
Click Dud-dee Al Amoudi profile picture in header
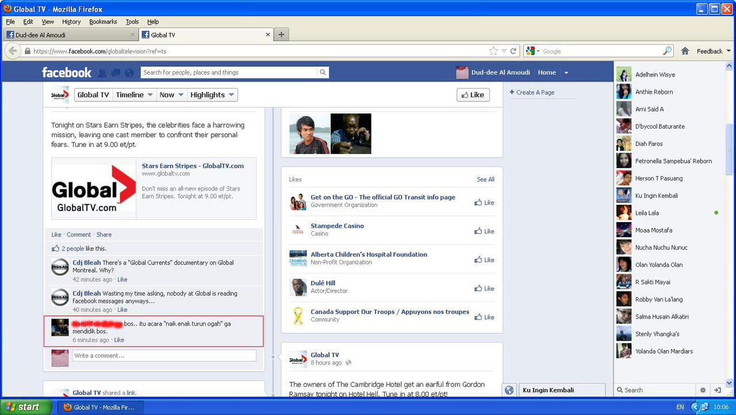[x=462, y=72]
